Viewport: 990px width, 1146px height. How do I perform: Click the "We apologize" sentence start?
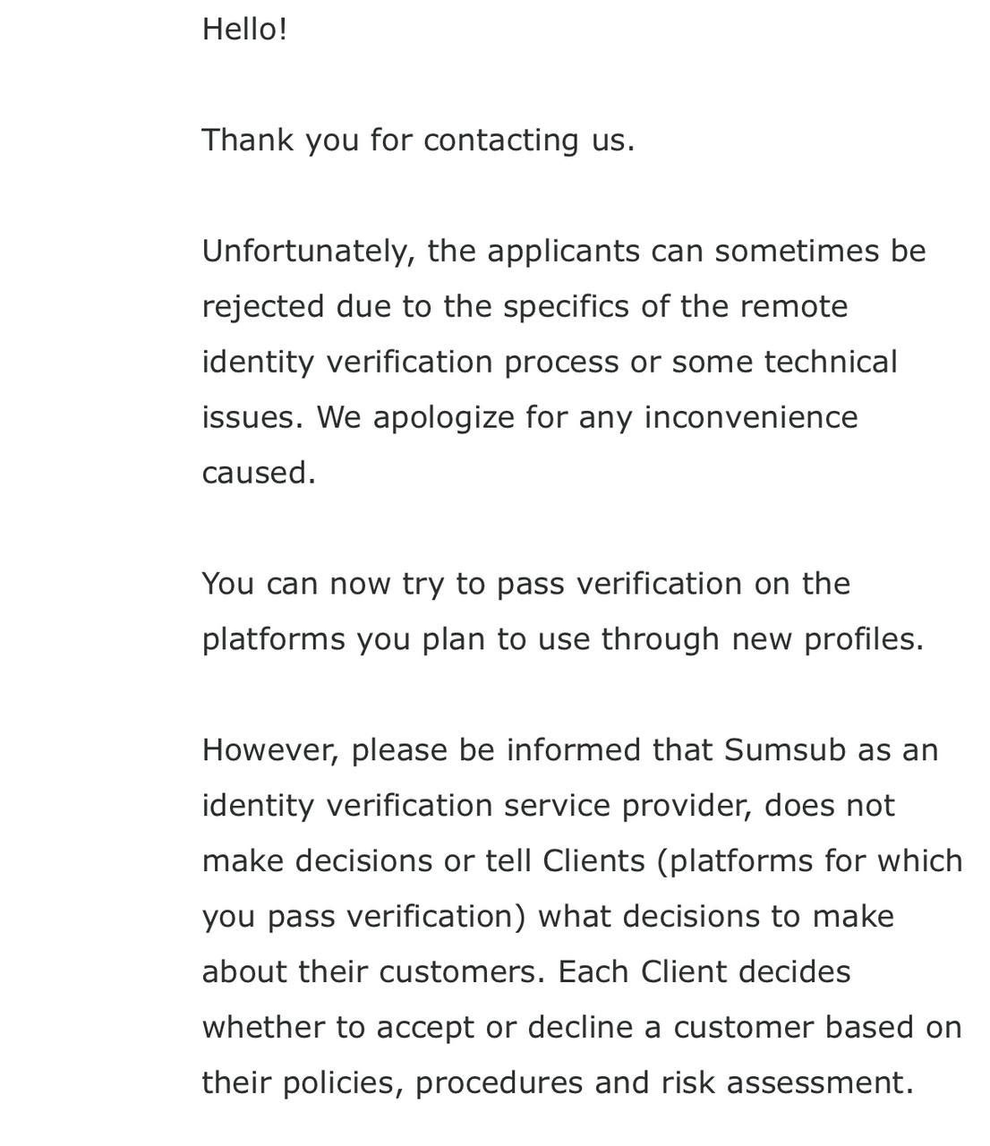pos(415,417)
